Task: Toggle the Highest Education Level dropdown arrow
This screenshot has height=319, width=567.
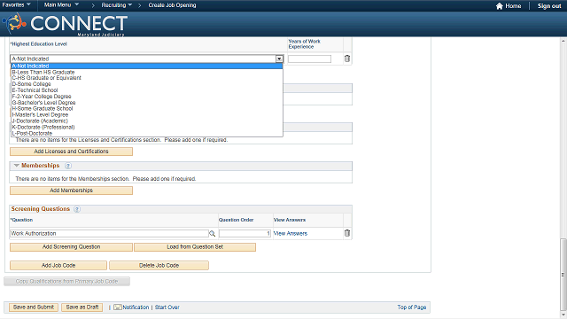Action: coord(279,58)
